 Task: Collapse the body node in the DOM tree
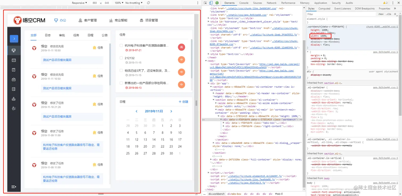(x=206, y=61)
